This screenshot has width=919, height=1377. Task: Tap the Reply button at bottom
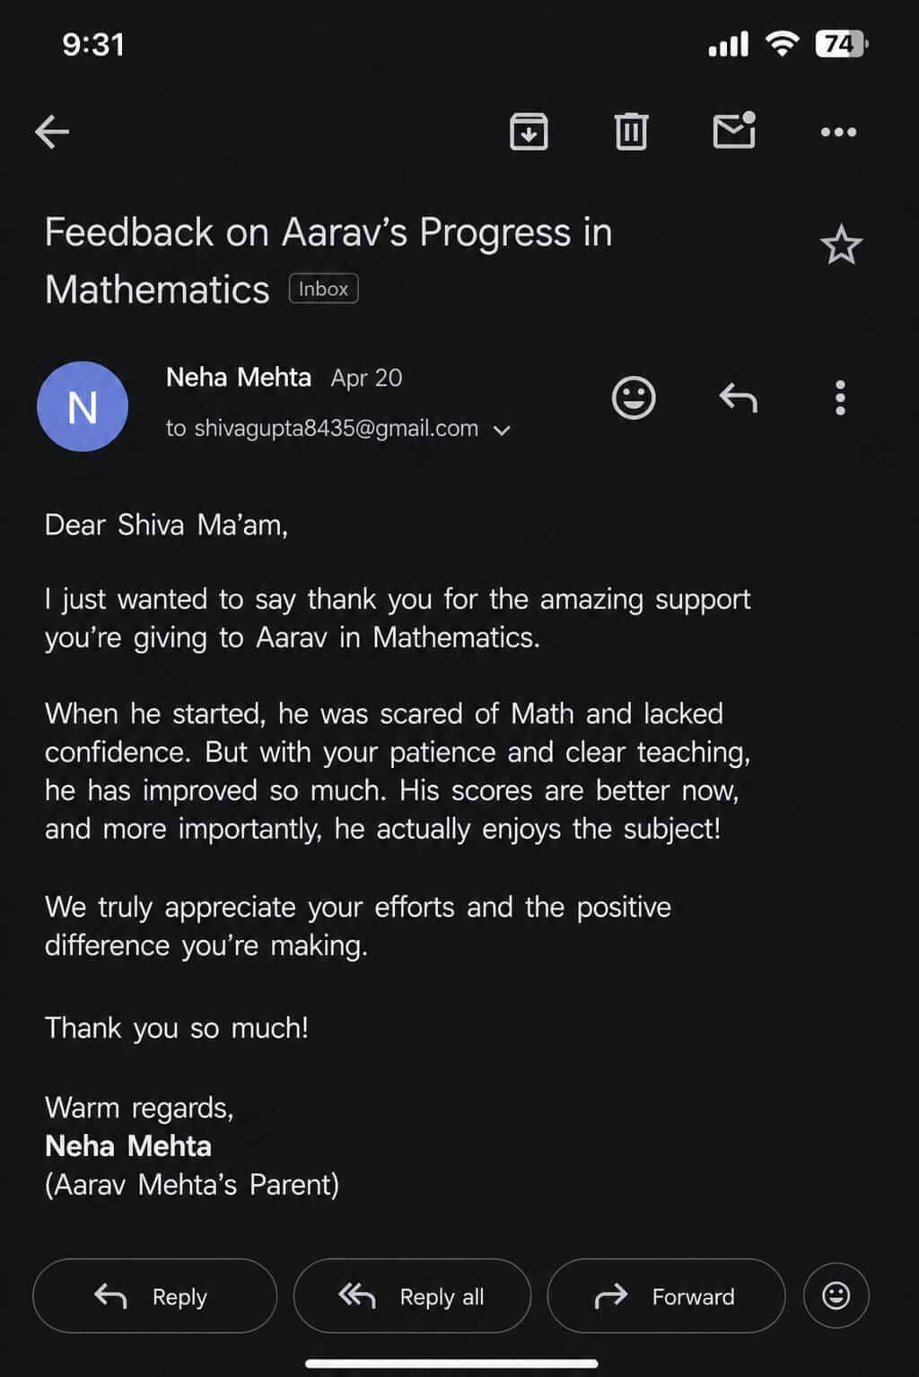154,1295
